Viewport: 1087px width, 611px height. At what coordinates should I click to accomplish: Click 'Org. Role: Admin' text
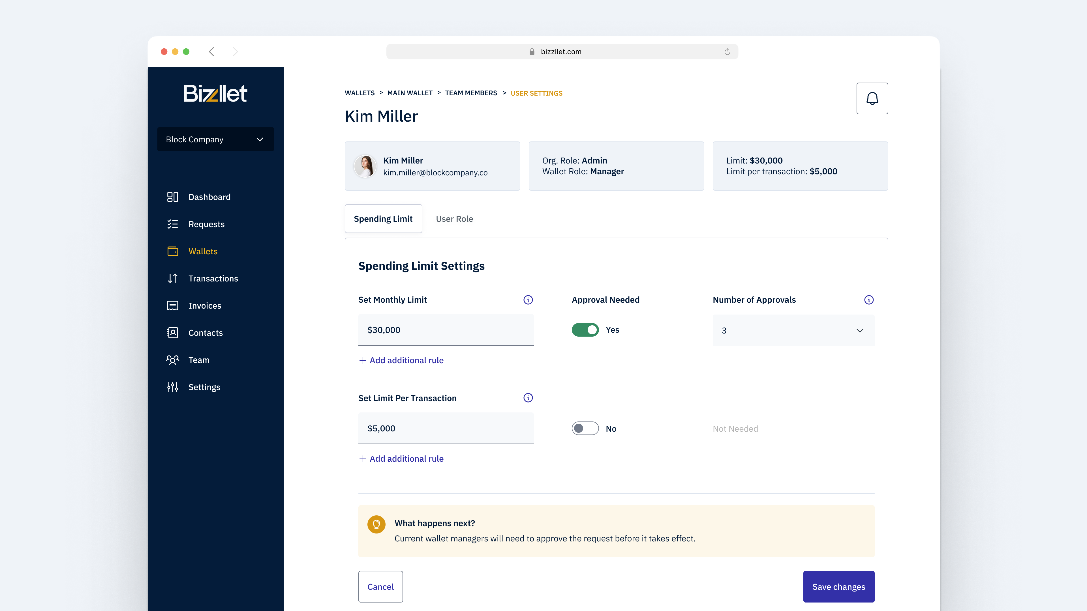click(x=574, y=160)
